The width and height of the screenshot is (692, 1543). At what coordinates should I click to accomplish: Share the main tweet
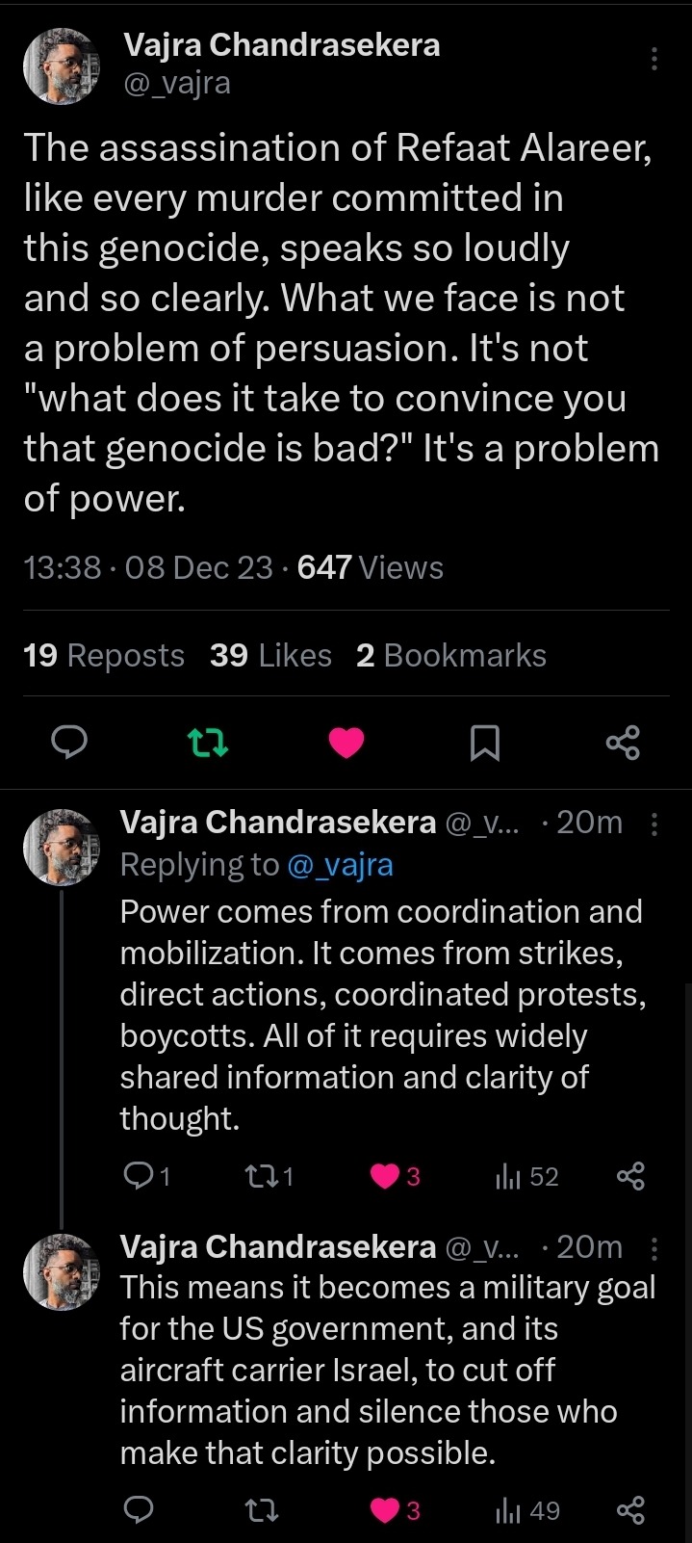click(x=623, y=743)
